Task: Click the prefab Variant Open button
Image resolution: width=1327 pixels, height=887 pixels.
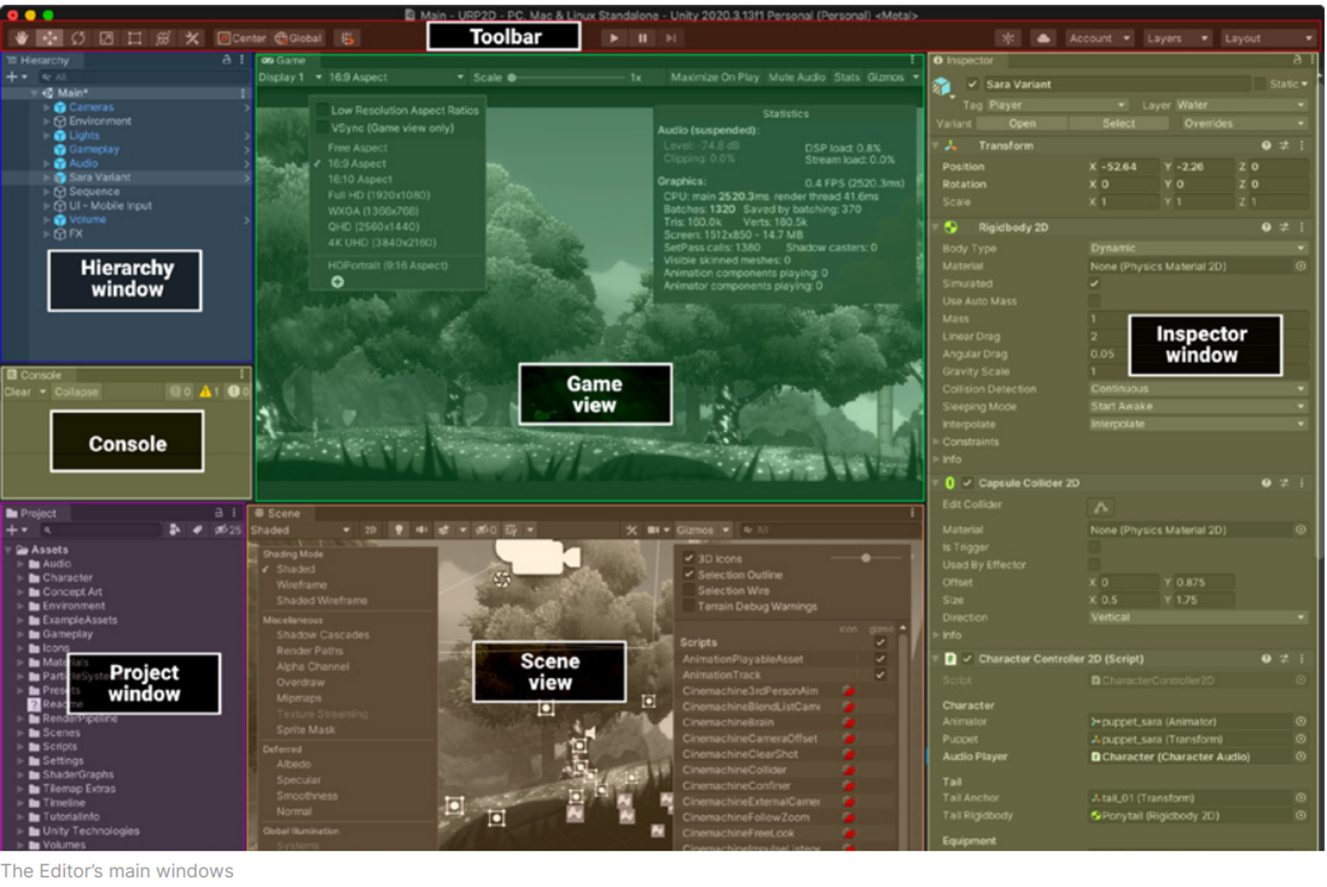Action: 1022,123
